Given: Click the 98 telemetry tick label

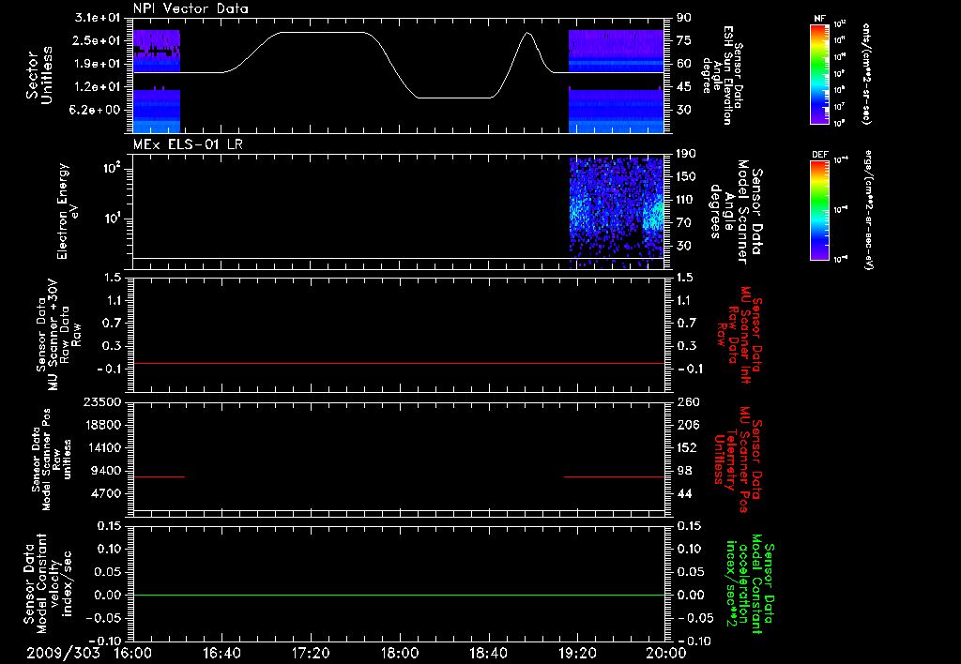Looking at the screenshot, I should [x=684, y=471].
